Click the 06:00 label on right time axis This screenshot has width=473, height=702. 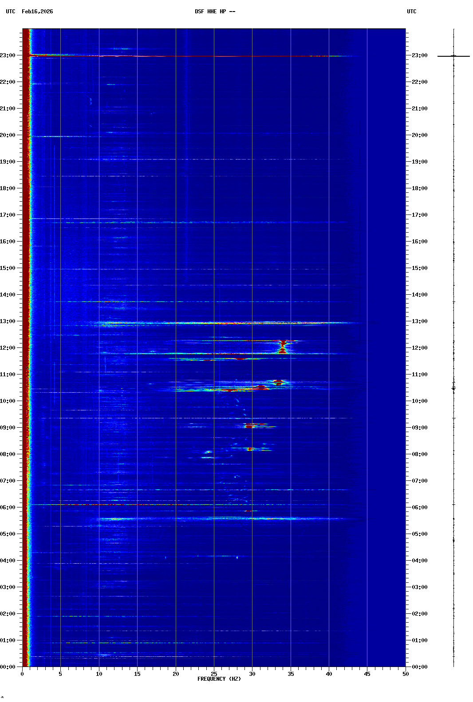point(419,507)
